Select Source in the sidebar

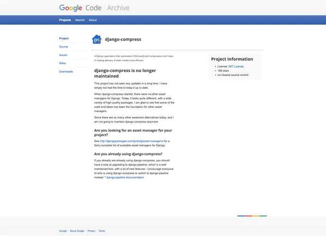63,47
